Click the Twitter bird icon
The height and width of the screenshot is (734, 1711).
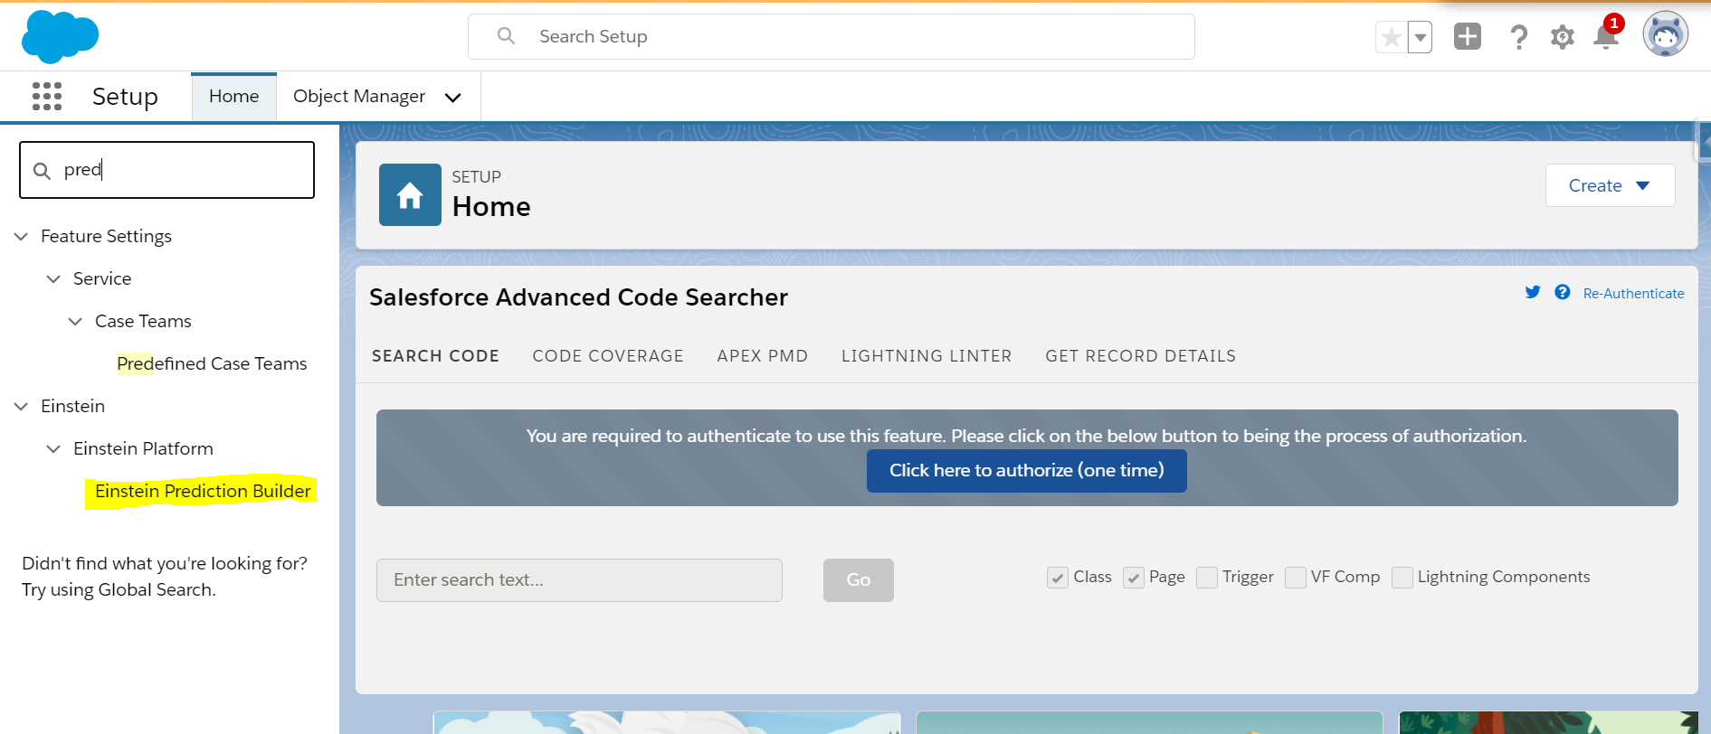1533,292
